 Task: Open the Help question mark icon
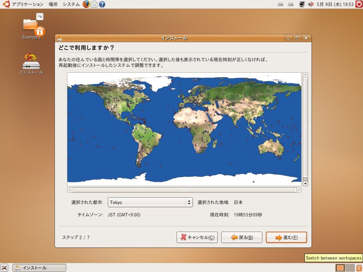[102, 4]
